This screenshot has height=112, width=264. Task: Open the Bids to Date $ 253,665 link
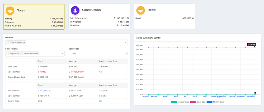45,90
